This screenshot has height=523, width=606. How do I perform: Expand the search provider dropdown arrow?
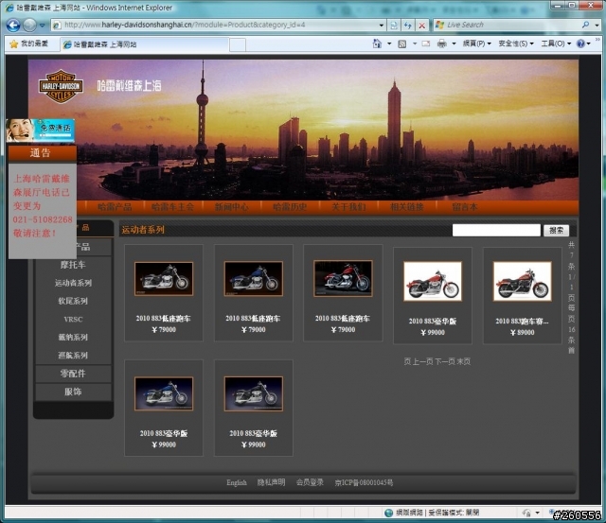(597, 26)
